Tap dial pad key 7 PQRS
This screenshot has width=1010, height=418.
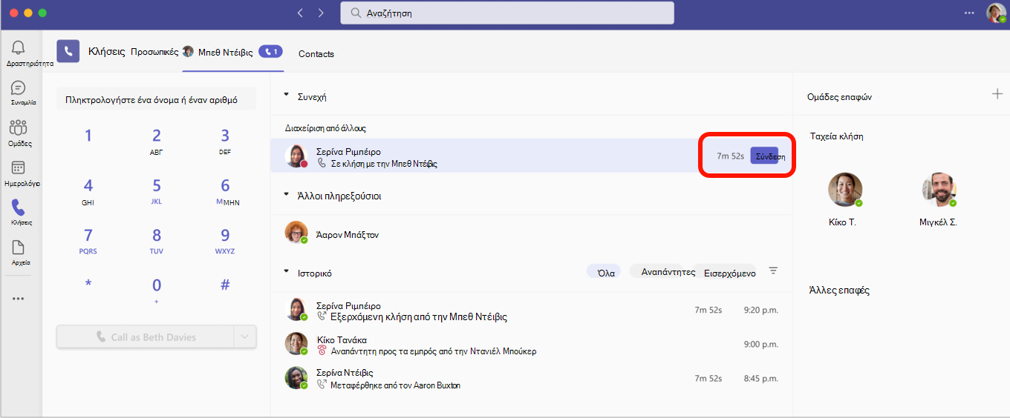tap(88, 241)
